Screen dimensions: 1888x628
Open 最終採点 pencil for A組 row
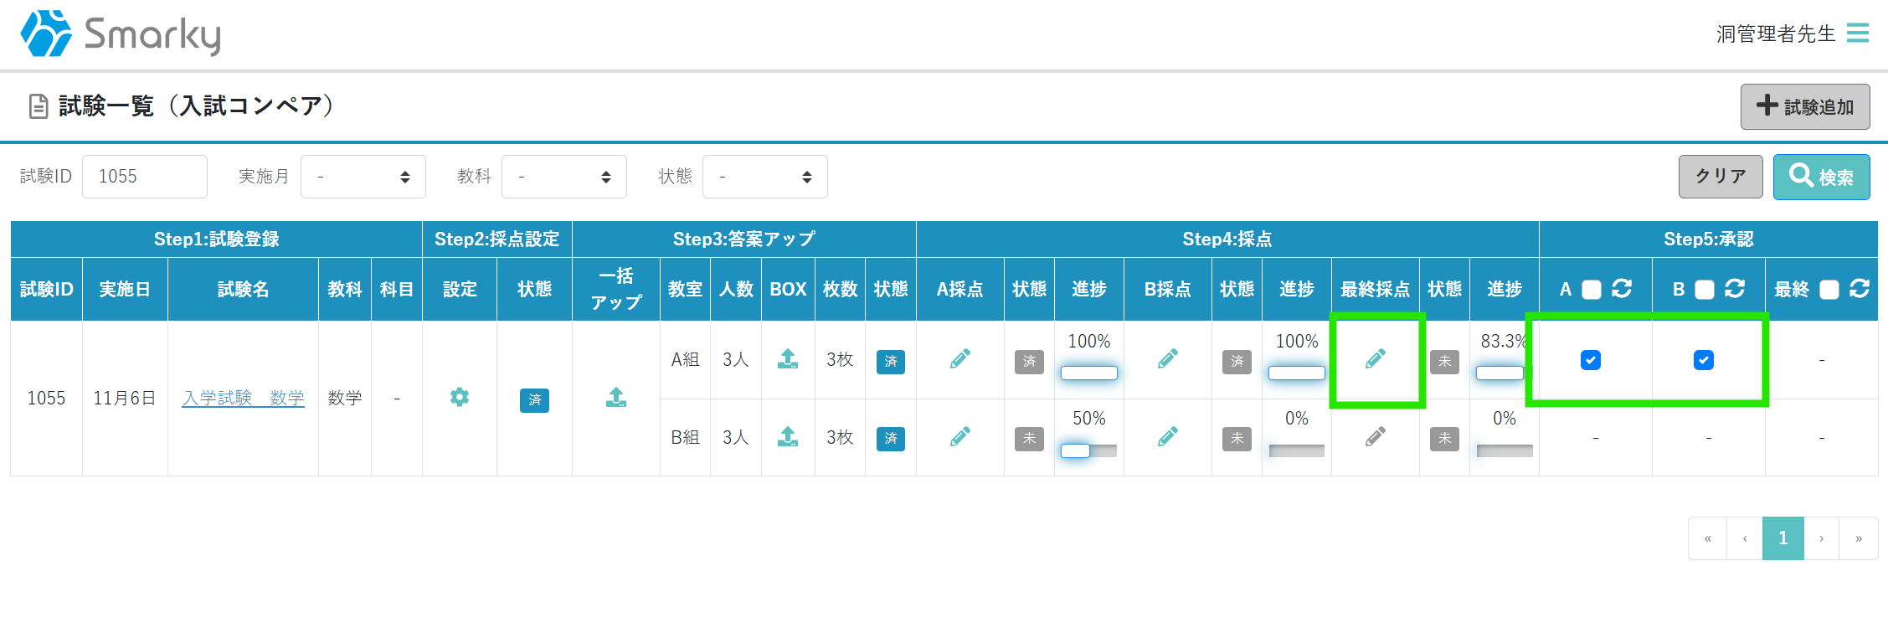point(1376,359)
